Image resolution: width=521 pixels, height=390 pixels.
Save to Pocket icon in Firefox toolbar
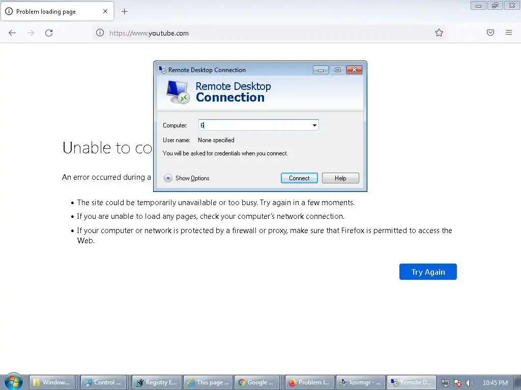coord(490,32)
